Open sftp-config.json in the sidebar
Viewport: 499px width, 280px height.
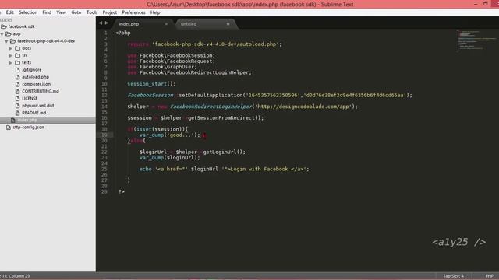29,128
